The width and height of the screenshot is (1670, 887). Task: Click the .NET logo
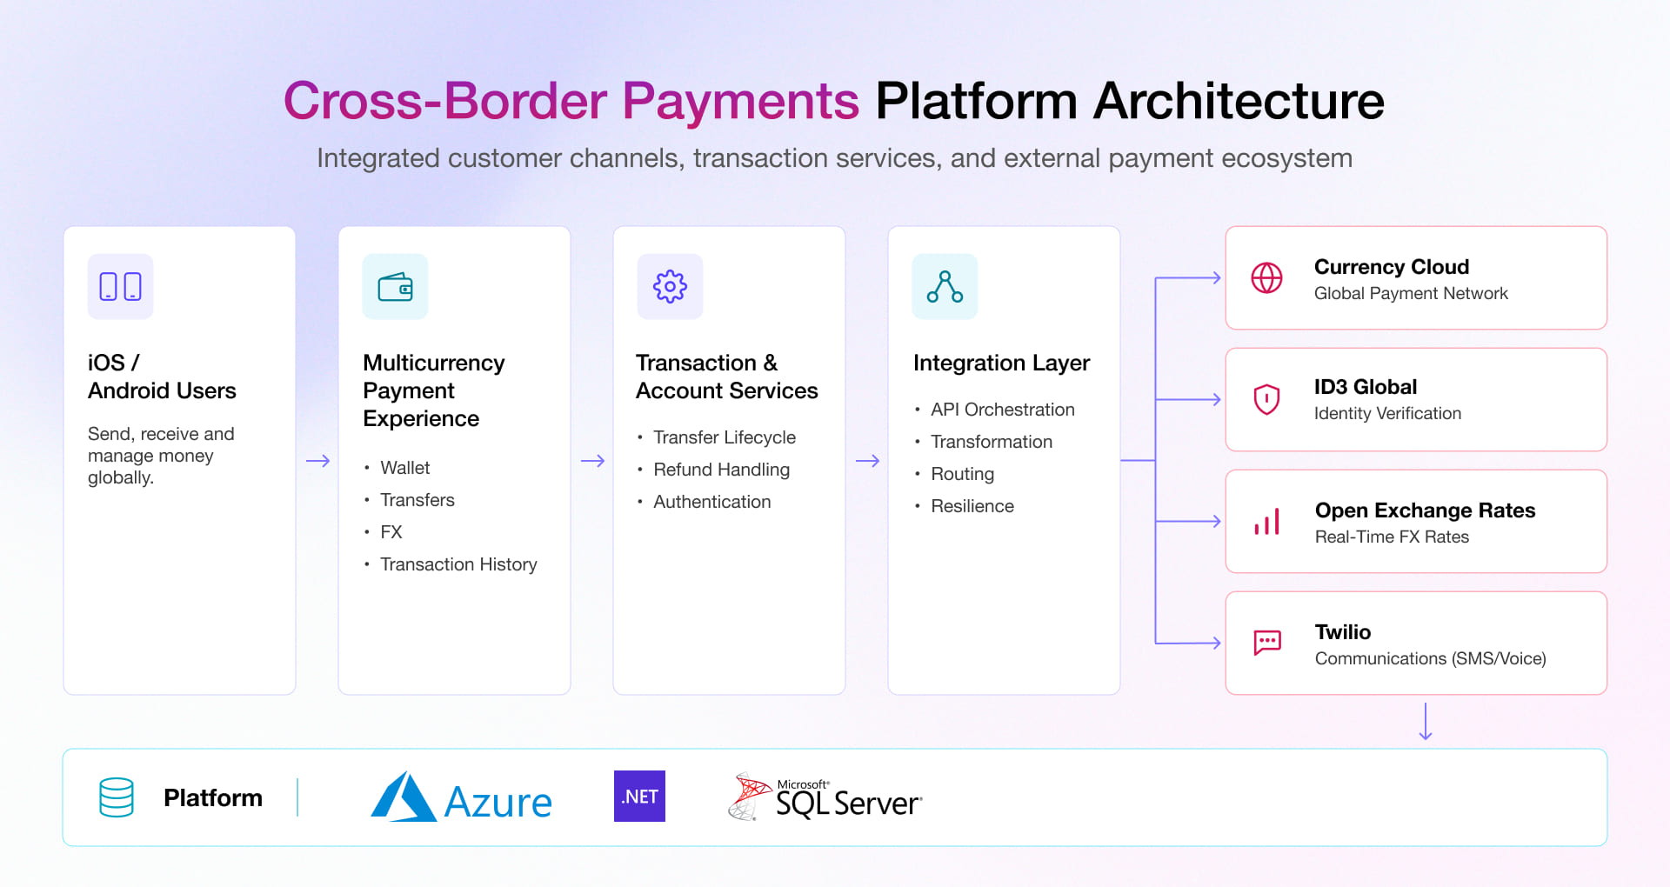click(639, 797)
